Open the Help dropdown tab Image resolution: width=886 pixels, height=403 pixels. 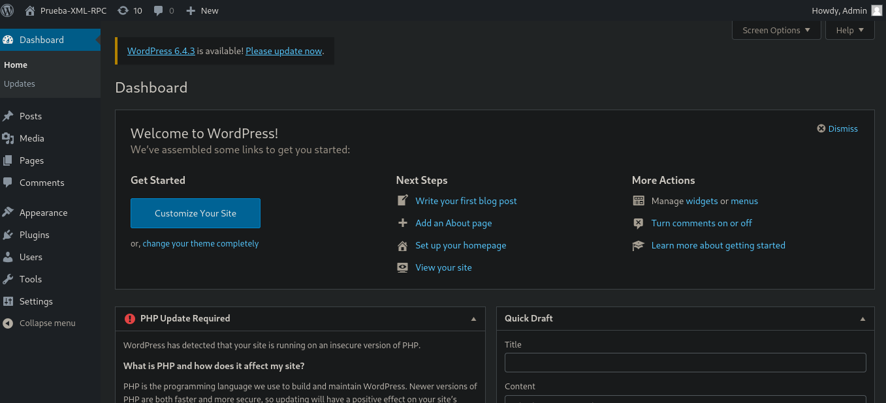pos(849,30)
